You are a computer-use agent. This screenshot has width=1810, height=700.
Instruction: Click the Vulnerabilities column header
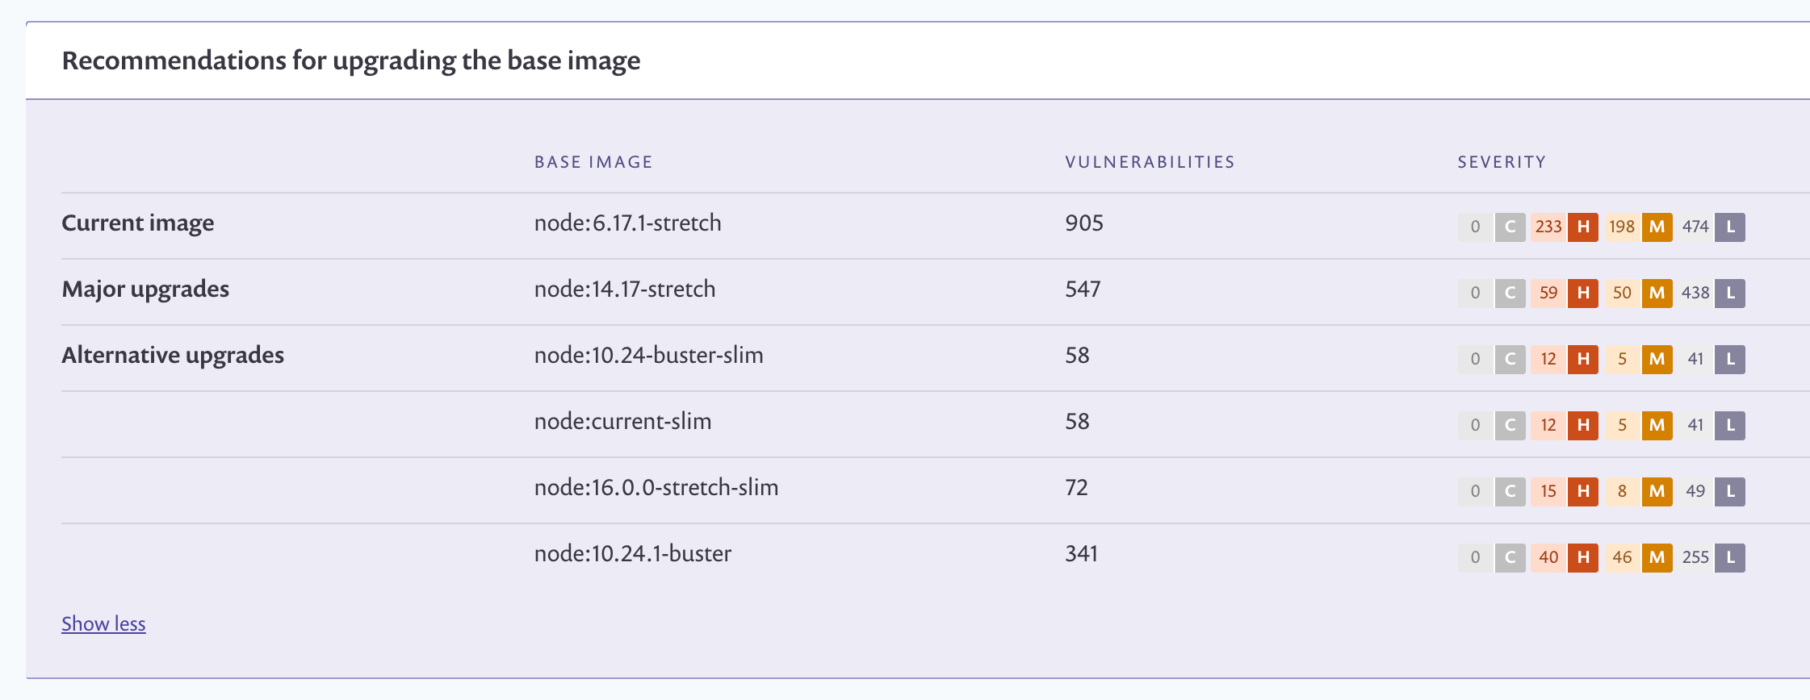(1150, 162)
